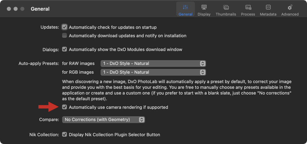
Task: Switch to the Metadata tab label
Action: 268,14
